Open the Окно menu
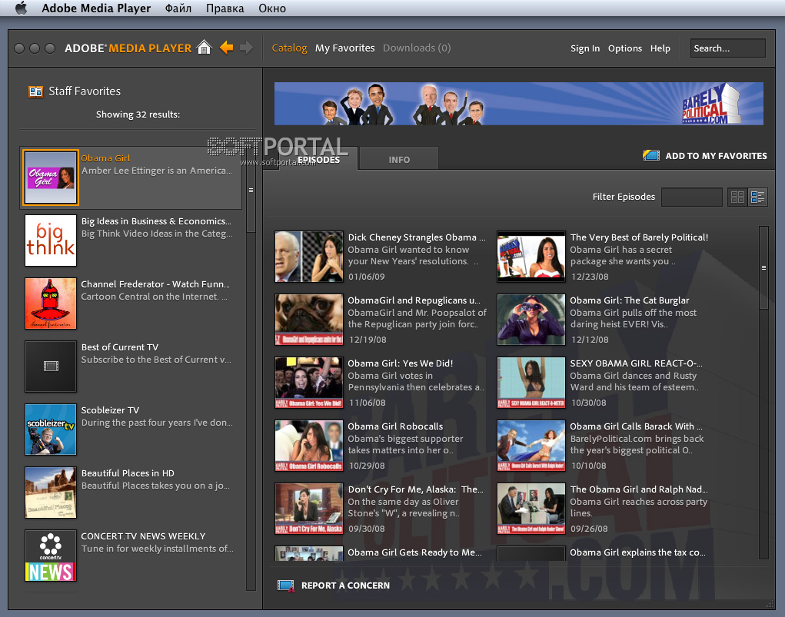Image resolution: width=785 pixels, height=617 pixels. point(272,8)
